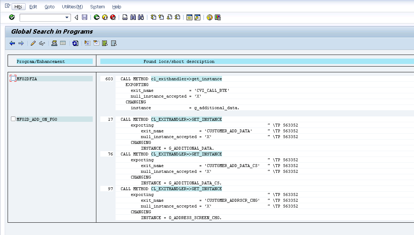This screenshot has height=235, width=414.
Task: Click inside the command input field
Action: pyautogui.click(x=42, y=17)
